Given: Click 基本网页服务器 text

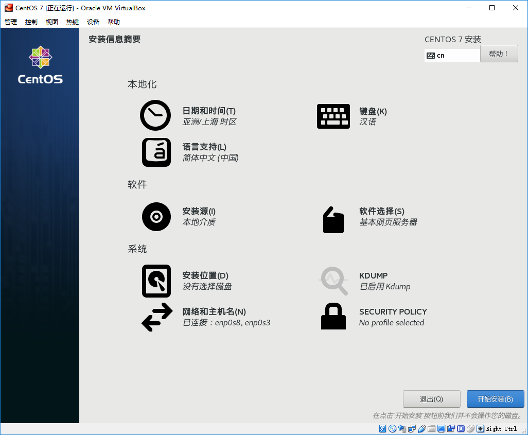Looking at the screenshot, I should 388,222.
